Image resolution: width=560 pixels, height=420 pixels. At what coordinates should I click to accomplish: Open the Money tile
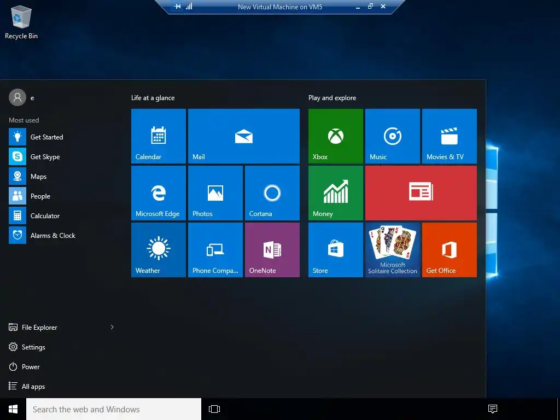point(336,193)
